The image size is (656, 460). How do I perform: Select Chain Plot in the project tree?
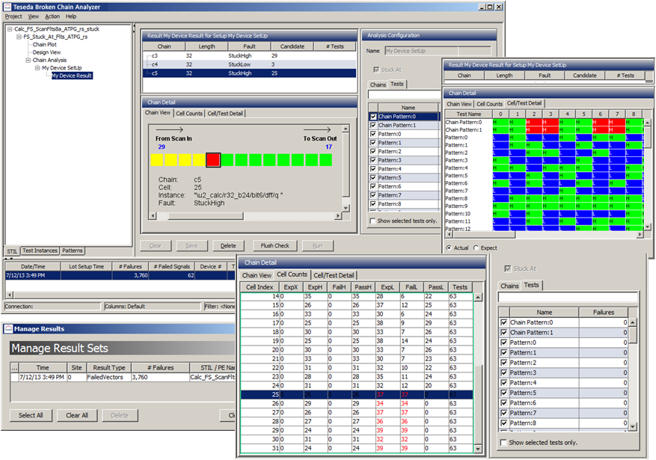tap(45, 44)
